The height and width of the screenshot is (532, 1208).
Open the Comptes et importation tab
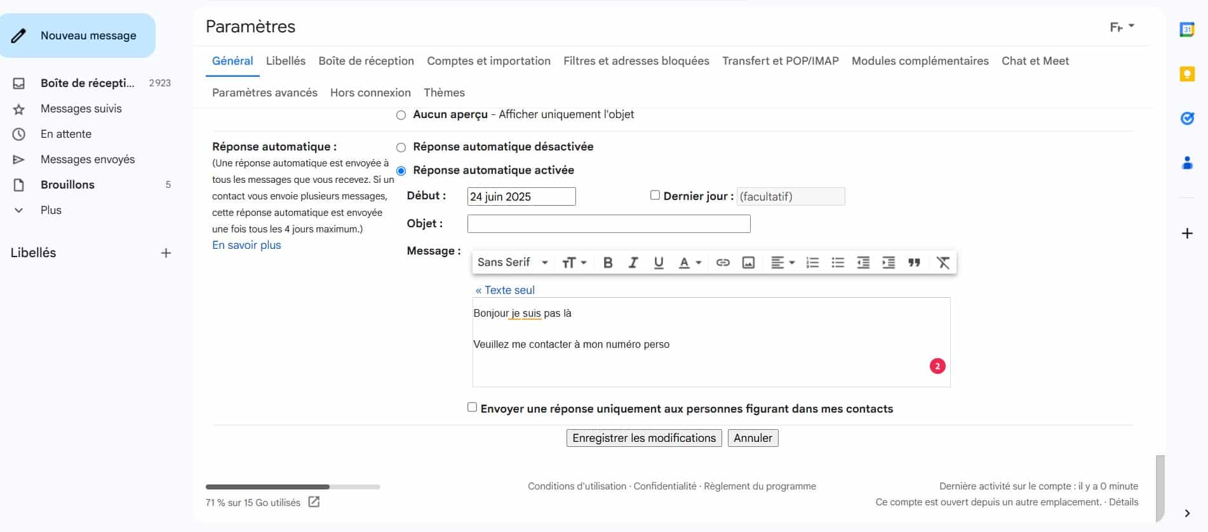pos(488,61)
